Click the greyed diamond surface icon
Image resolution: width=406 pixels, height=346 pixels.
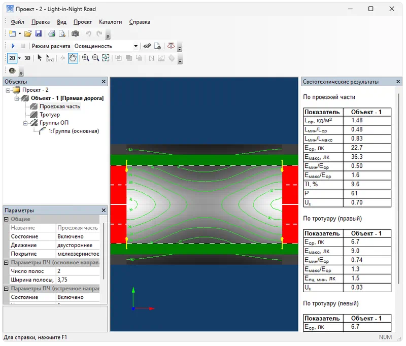click(172, 58)
